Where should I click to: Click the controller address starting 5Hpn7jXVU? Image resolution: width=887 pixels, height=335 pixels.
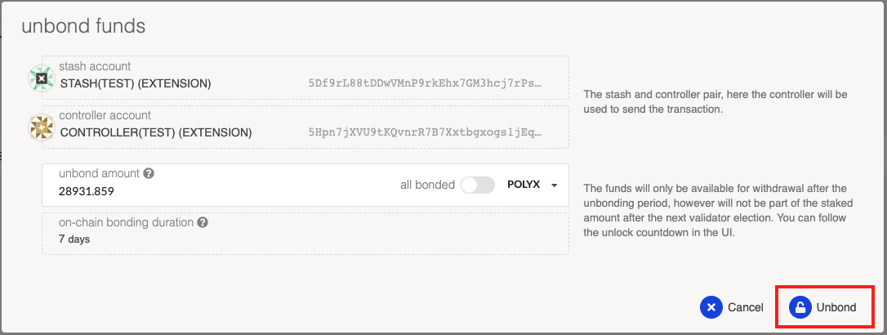(x=425, y=132)
